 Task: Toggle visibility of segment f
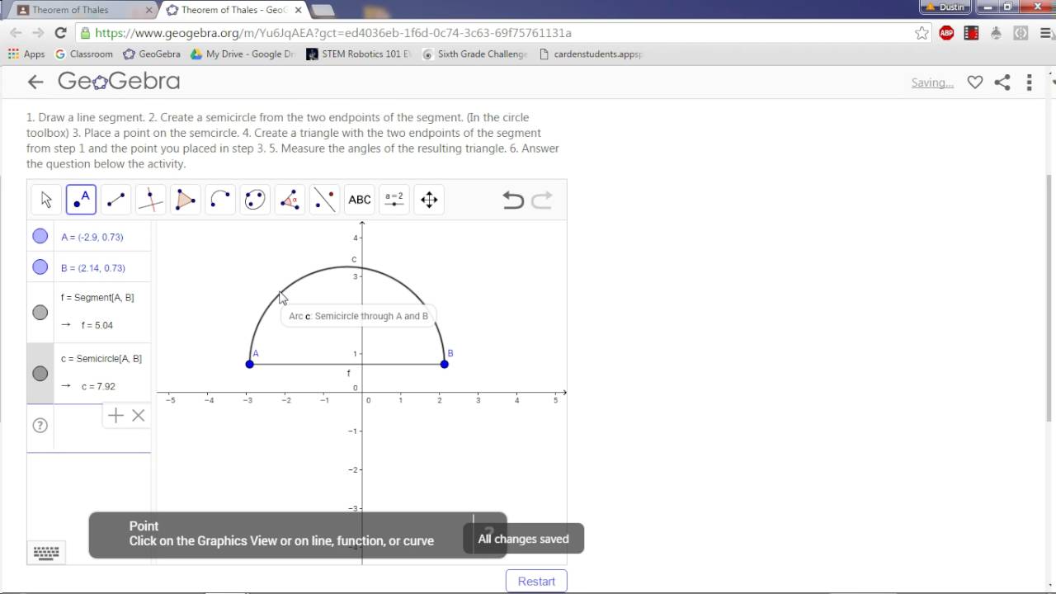pyautogui.click(x=40, y=312)
